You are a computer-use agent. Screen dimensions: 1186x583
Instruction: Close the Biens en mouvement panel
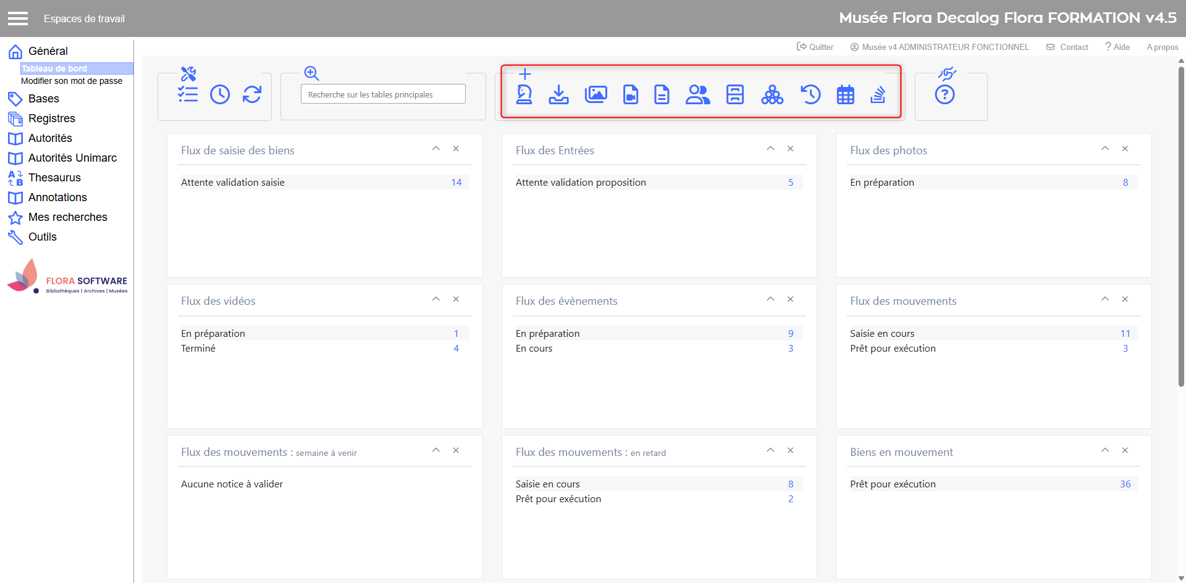pyautogui.click(x=1125, y=450)
